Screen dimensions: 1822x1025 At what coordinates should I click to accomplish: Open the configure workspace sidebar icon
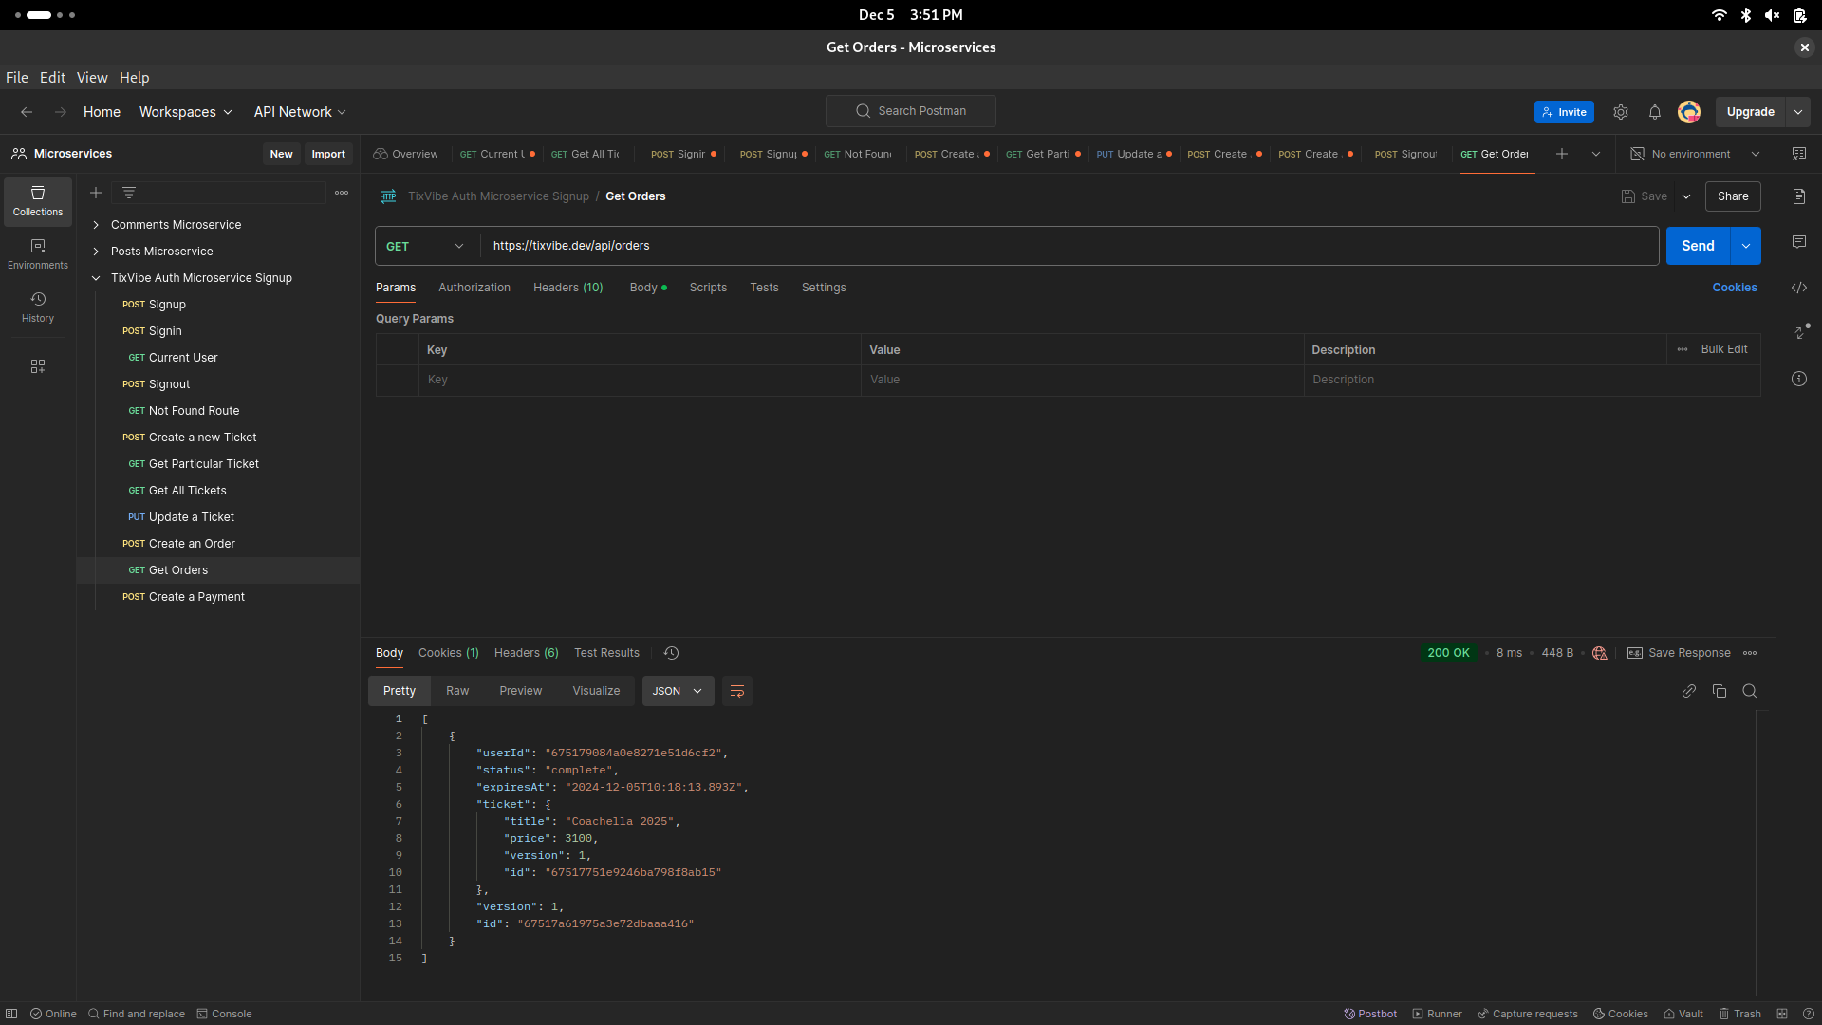tap(38, 366)
